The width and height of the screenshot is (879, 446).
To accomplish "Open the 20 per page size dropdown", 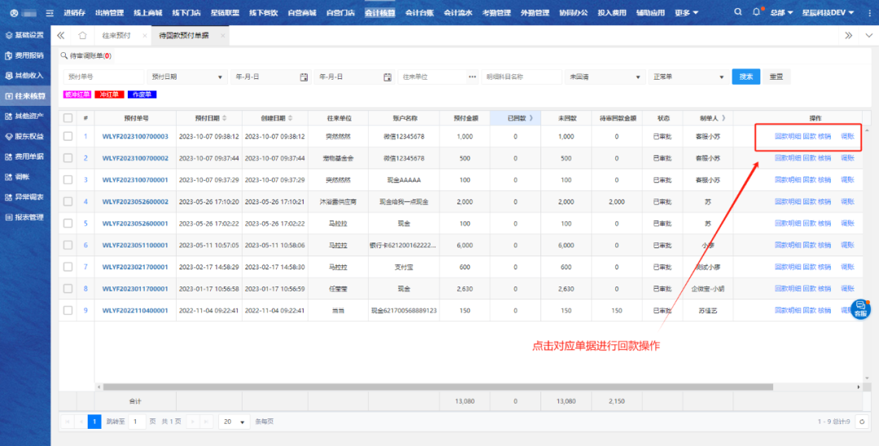I will click(x=234, y=422).
